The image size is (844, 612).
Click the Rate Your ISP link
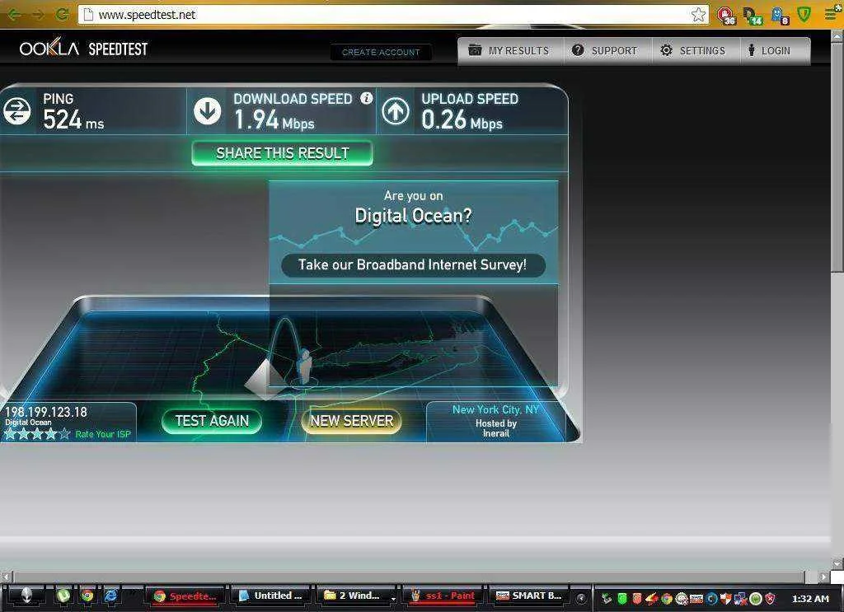tap(103, 434)
